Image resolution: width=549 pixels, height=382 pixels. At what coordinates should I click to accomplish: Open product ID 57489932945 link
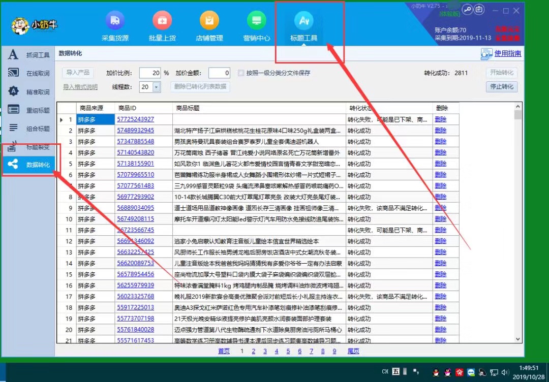click(x=136, y=131)
